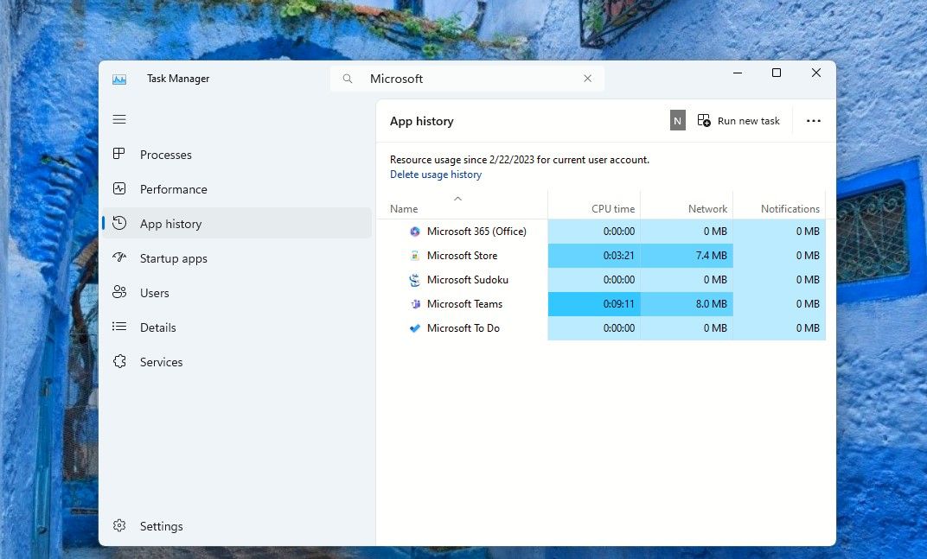This screenshot has width=927, height=559.
Task: Click the Microsoft To Do app icon
Action: pos(414,328)
